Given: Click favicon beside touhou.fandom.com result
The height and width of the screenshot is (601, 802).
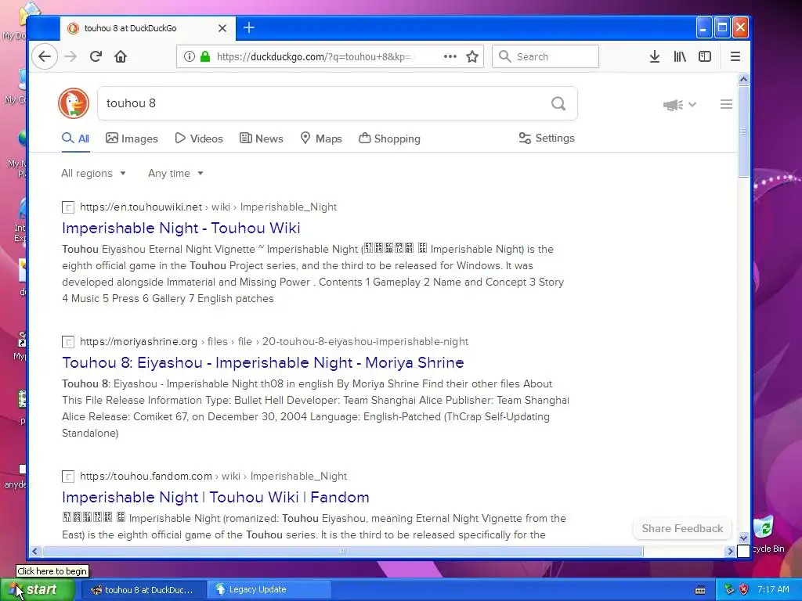Looking at the screenshot, I should [x=68, y=476].
